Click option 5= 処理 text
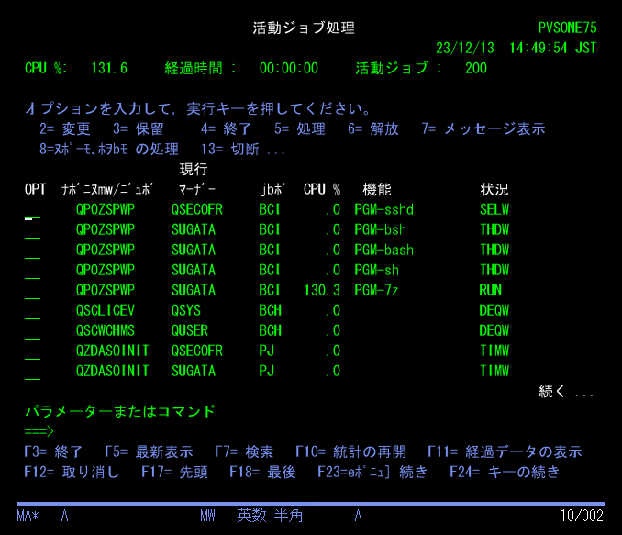622x535 pixels. [x=299, y=129]
